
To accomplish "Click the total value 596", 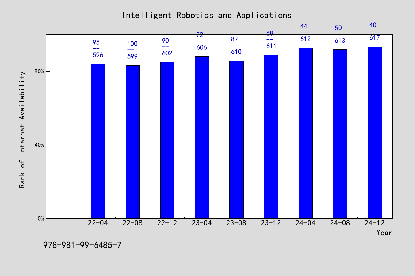I will point(98,55).
